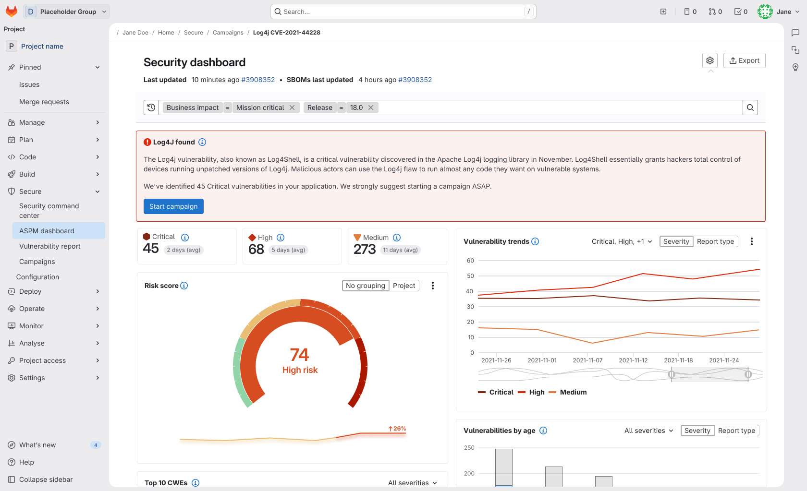This screenshot has width=807, height=491.
Task: Group Risk score by Project
Action: (404, 286)
